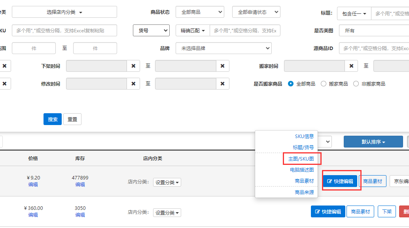This screenshot has width=409, height=228.
Task: Select the 全部商品 radio button
Action: click(x=291, y=84)
